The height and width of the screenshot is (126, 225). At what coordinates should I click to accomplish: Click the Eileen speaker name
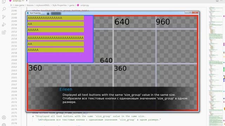[x=66, y=90]
